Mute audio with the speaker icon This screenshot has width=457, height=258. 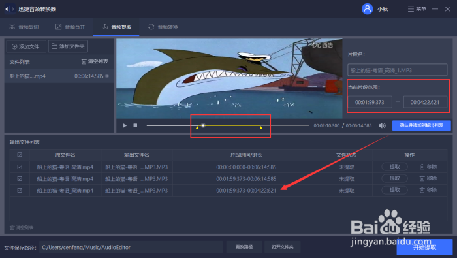382,125
